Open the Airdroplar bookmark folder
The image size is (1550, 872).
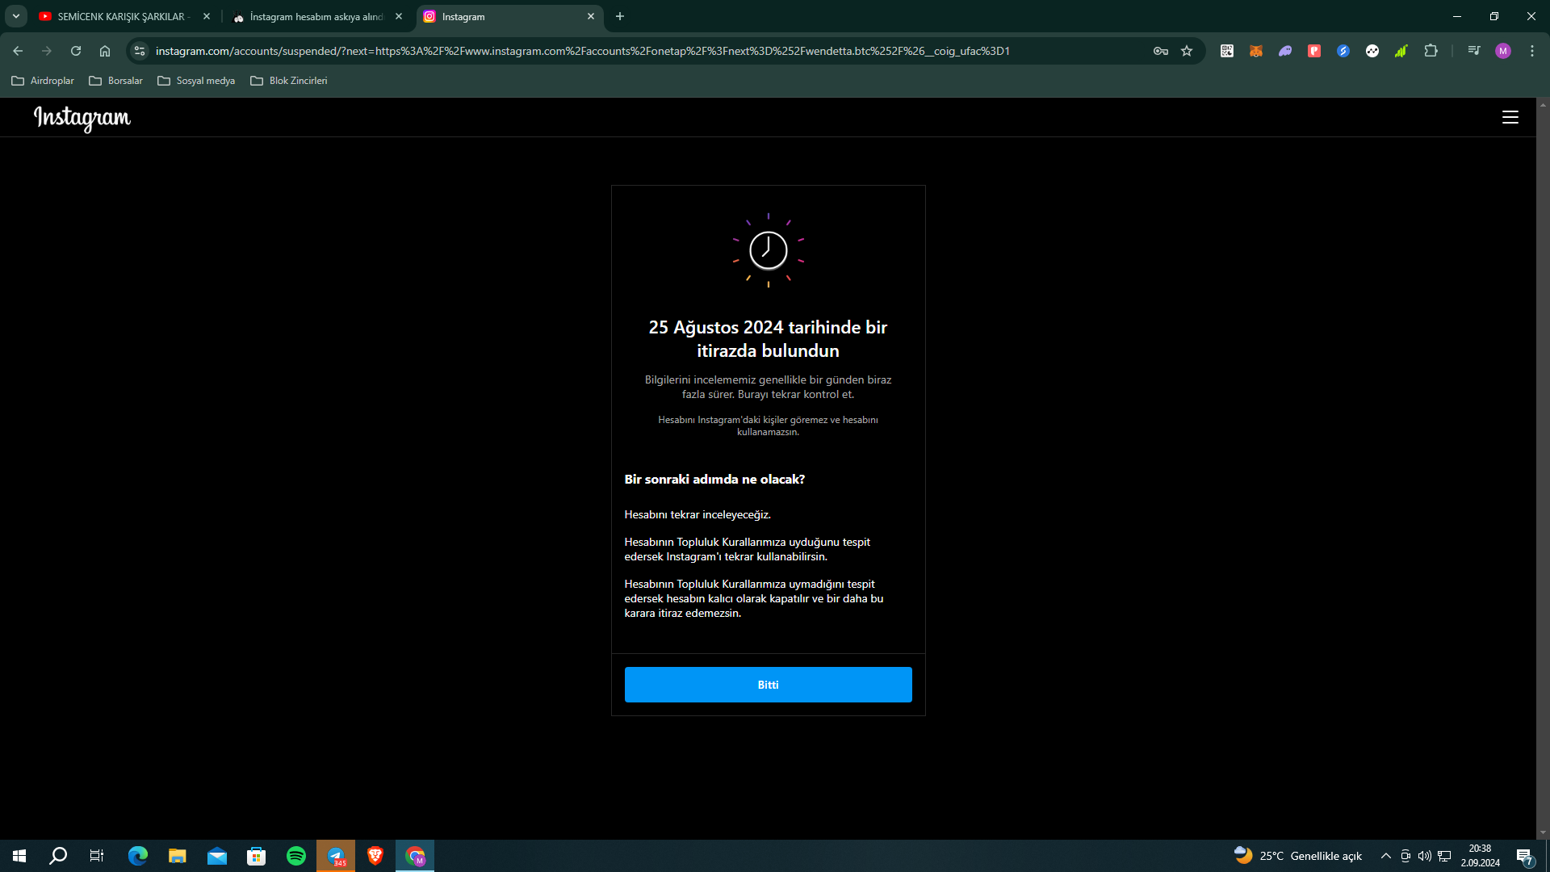pyautogui.click(x=43, y=81)
